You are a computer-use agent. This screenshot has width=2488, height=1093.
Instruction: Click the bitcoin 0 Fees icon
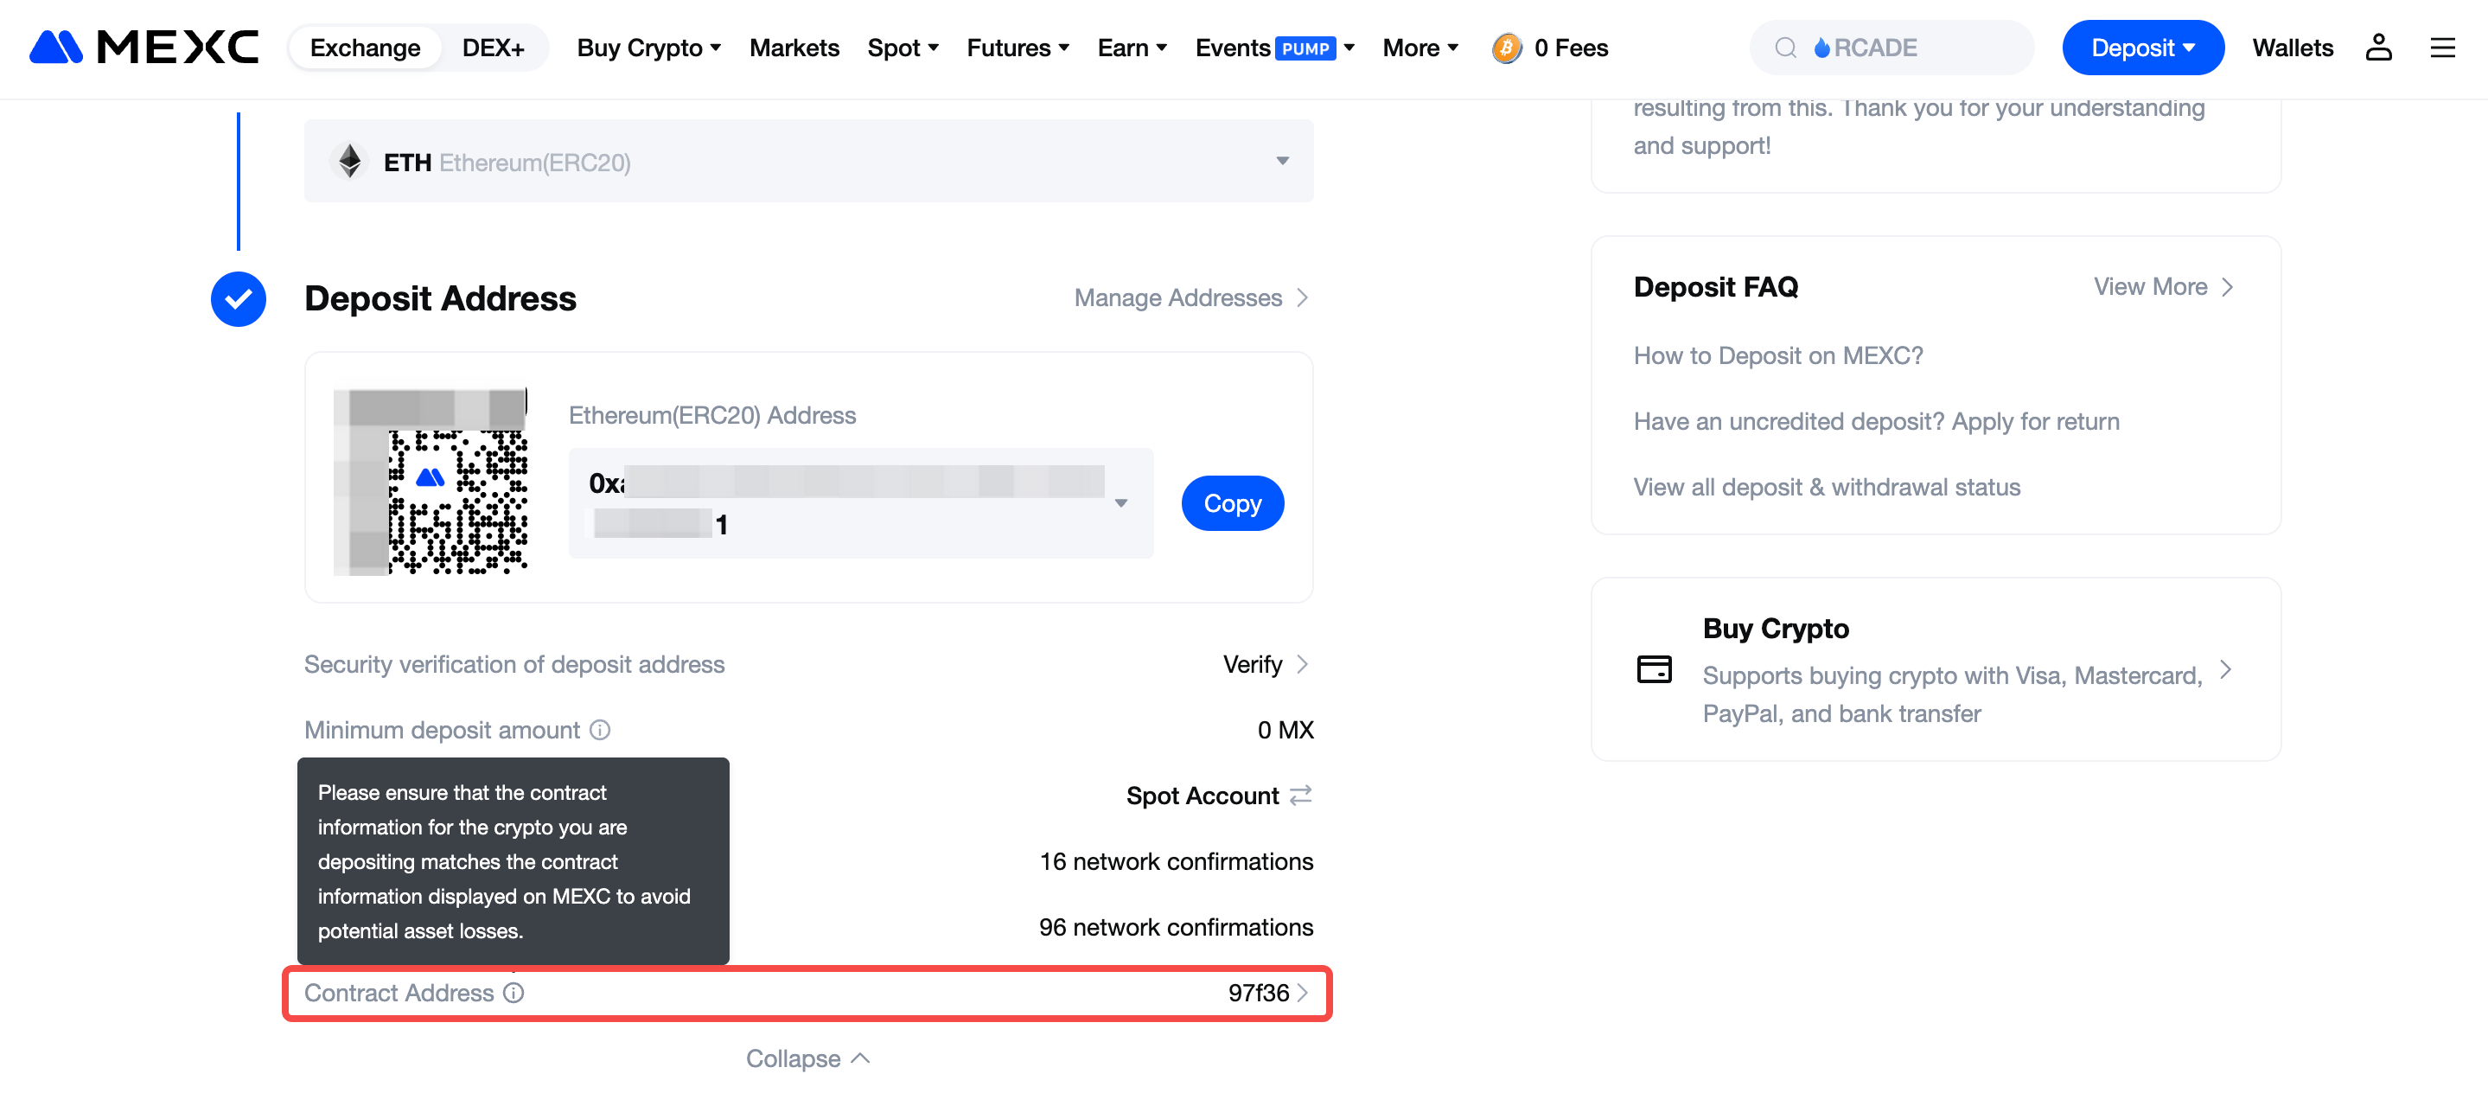click(1507, 48)
